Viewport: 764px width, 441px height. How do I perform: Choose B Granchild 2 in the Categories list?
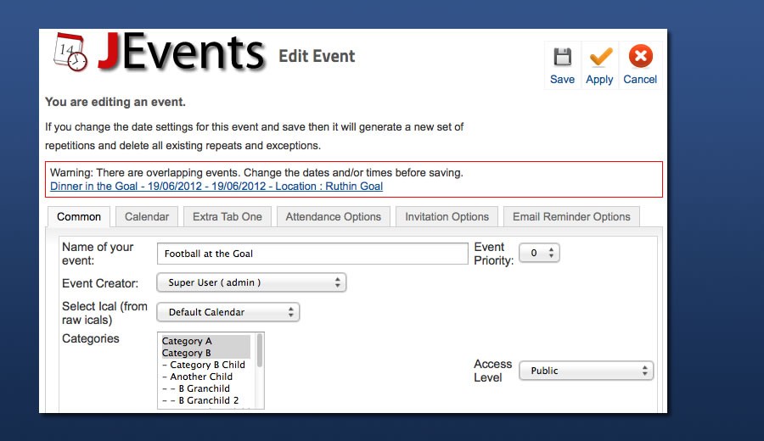click(208, 400)
